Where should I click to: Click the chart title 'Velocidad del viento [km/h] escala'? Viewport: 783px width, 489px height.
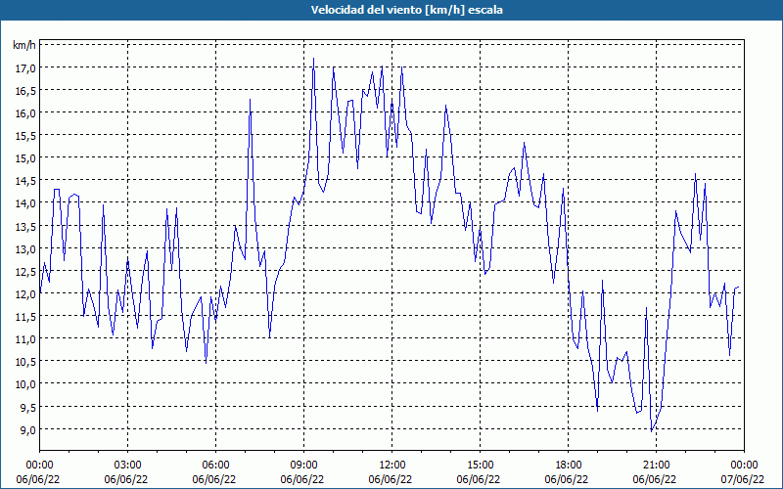click(x=406, y=10)
